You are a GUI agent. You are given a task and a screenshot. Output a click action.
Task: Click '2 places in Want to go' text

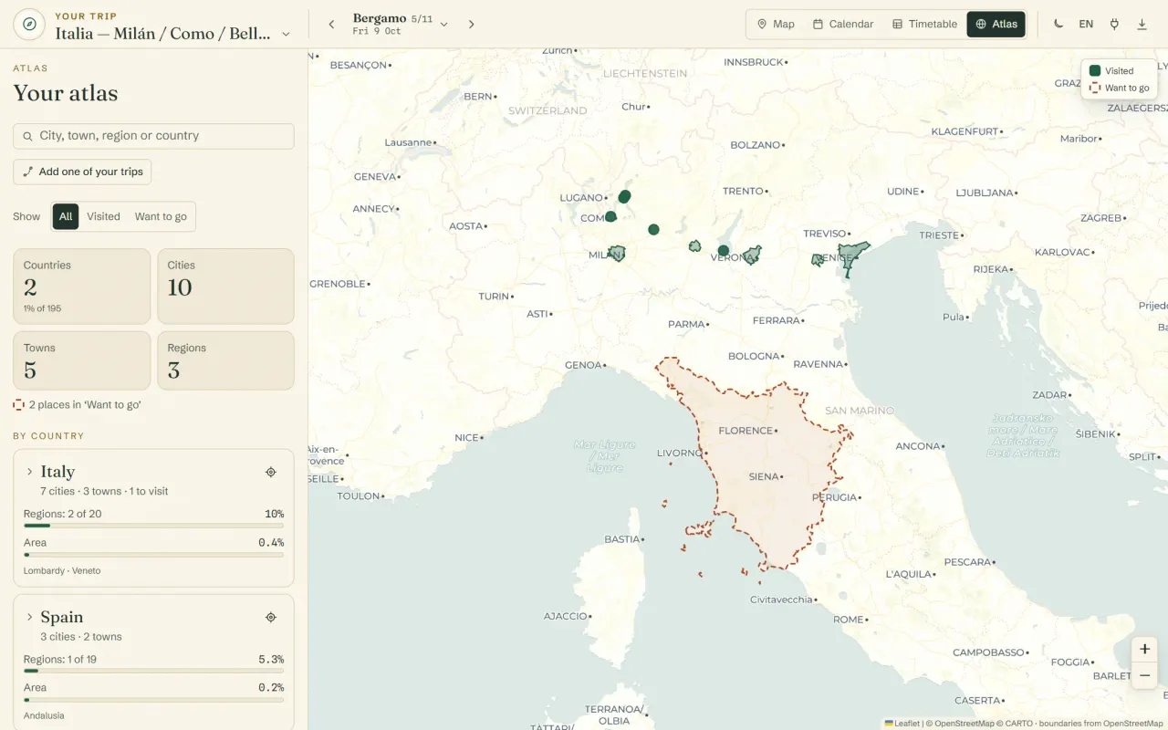tap(85, 404)
